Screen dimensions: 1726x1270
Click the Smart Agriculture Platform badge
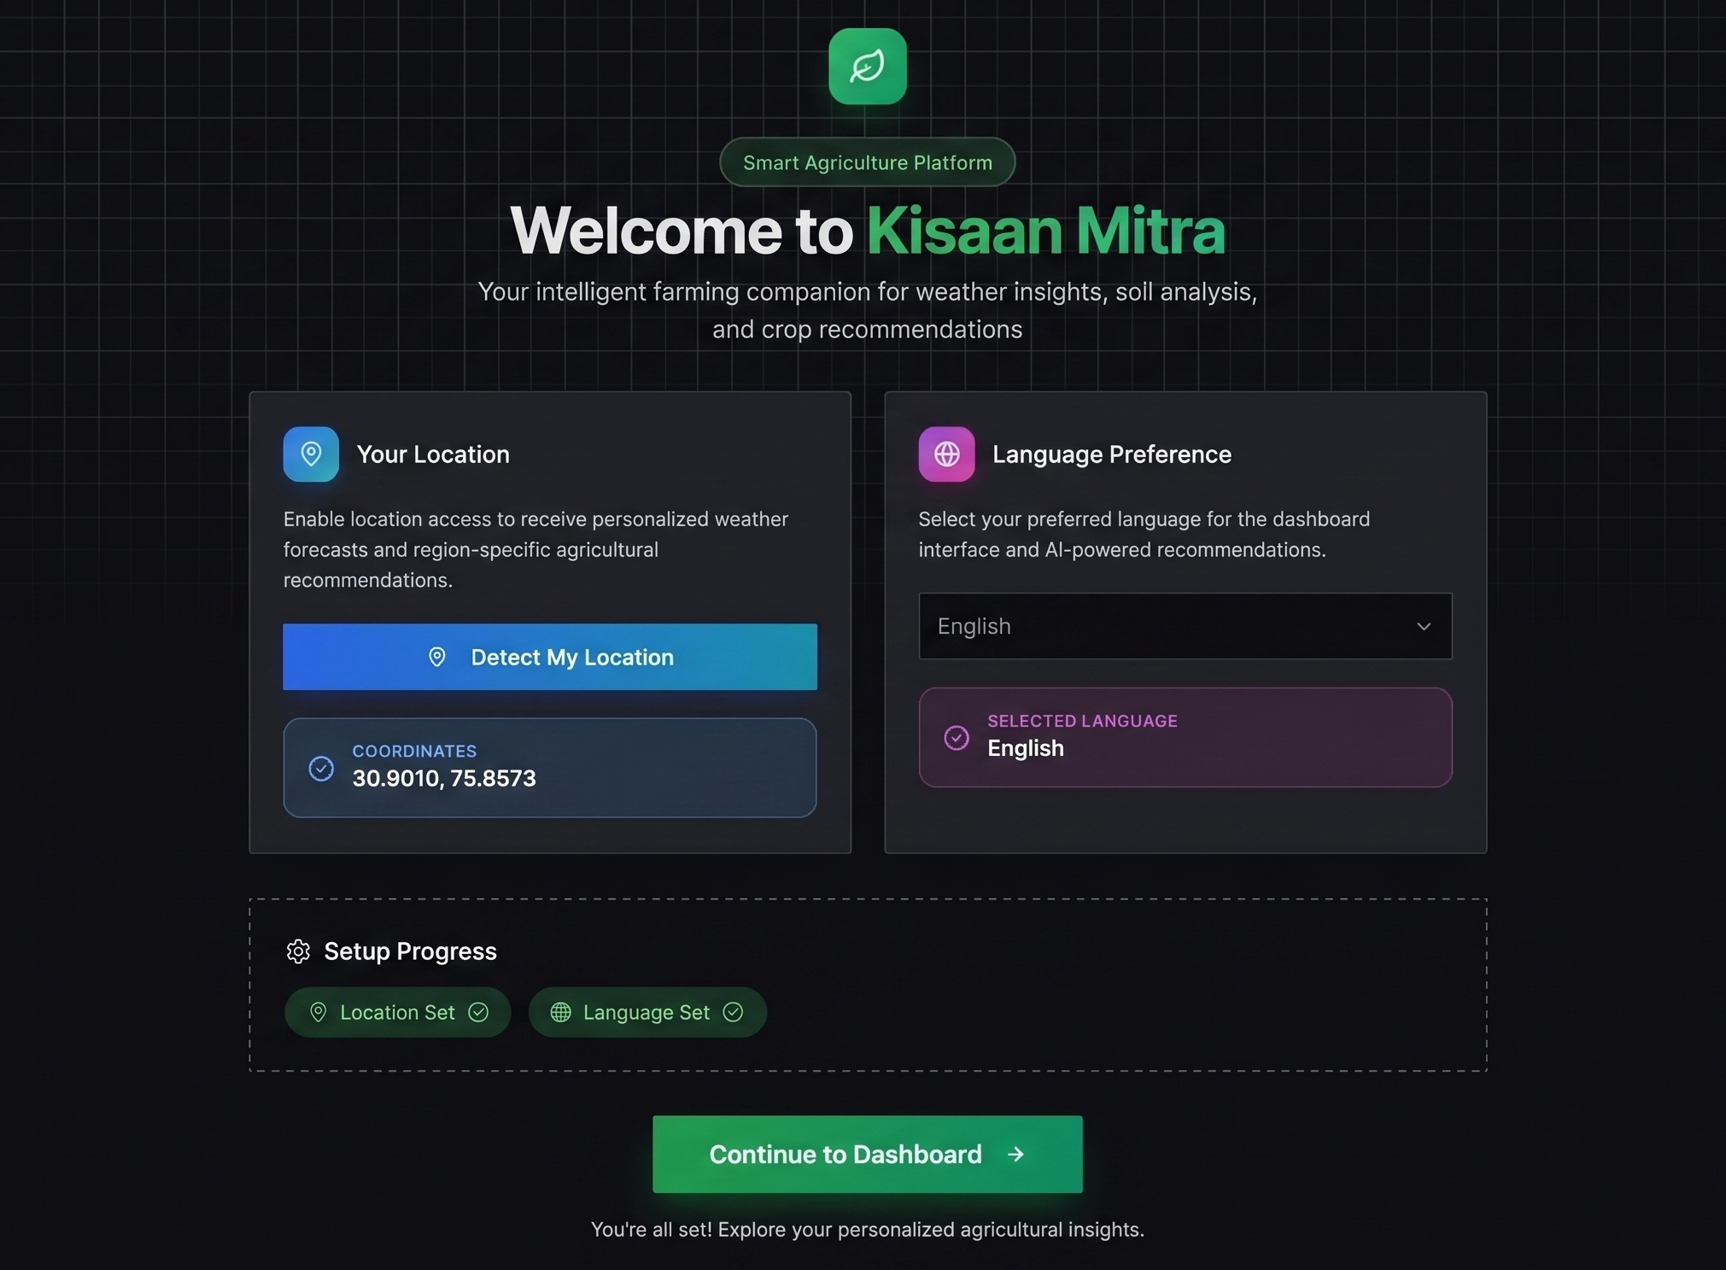pos(868,162)
